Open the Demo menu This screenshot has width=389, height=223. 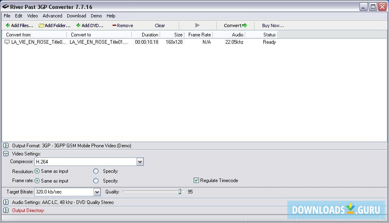click(x=96, y=16)
